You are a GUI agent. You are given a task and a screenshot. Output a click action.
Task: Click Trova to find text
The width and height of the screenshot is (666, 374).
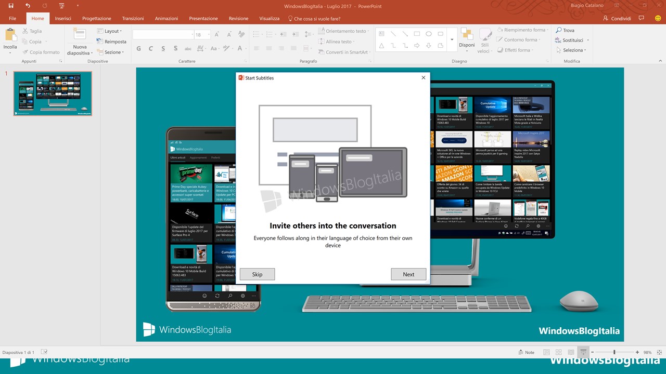click(x=565, y=30)
